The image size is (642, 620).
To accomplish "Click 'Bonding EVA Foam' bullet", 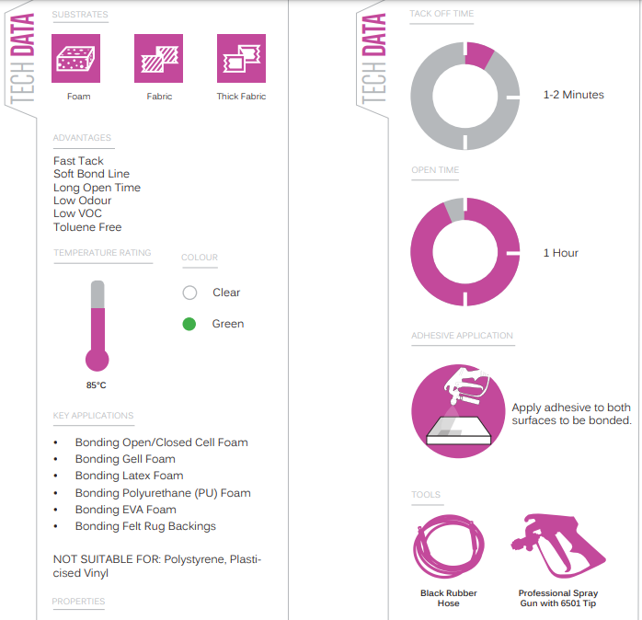I will (x=125, y=510).
